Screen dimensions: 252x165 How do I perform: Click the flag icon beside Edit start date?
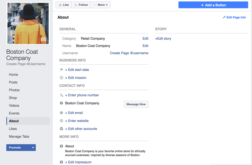[x=61, y=70]
